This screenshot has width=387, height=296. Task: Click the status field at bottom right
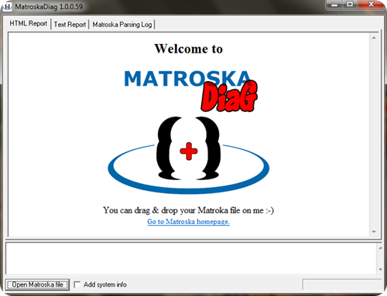(x=342, y=285)
